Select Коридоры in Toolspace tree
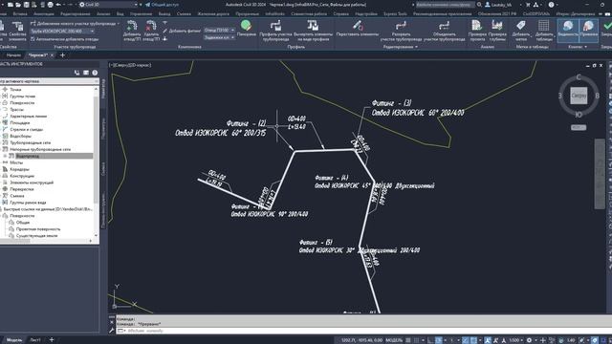 pyautogui.click(x=19, y=169)
